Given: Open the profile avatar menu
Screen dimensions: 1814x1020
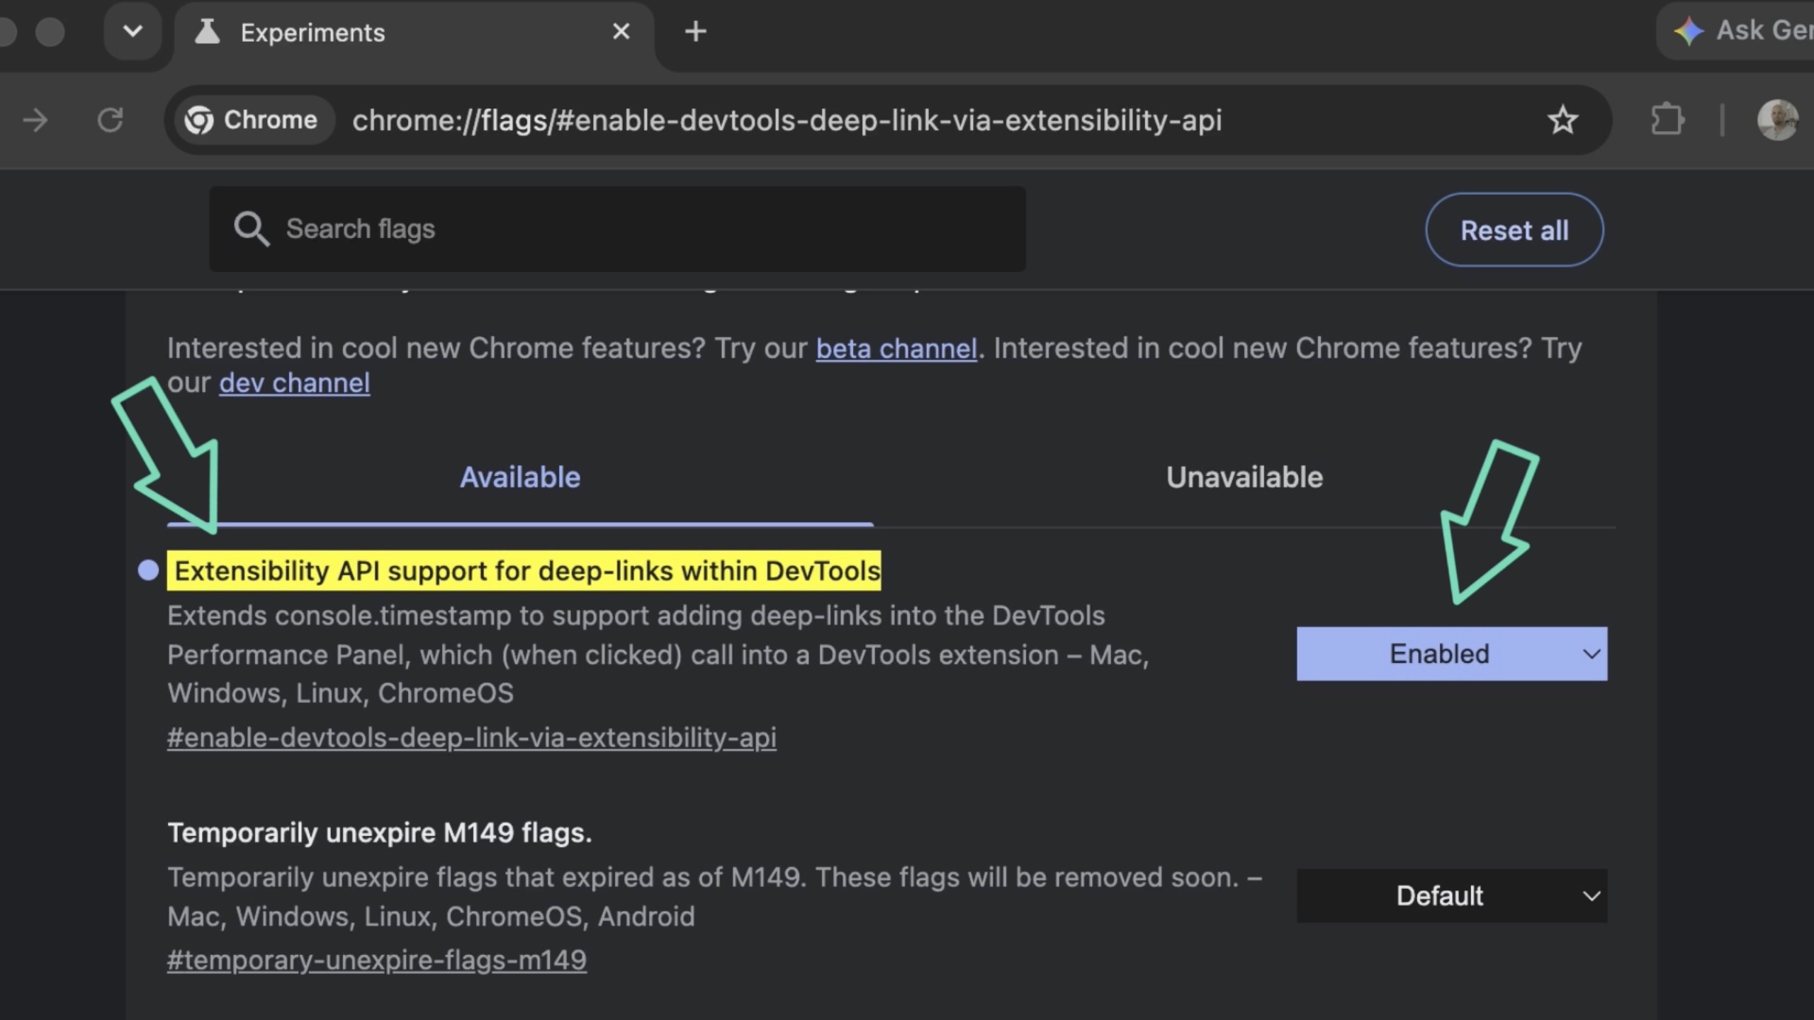Looking at the screenshot, I should (x=1778, y=120).
